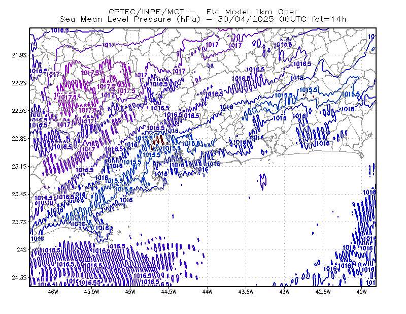Screen dimensions: 406x314
Task: Pick the 23.4S latitude axis label
Action: point(19,194)
